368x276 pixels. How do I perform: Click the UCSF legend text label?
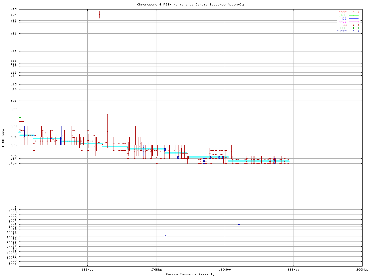(342, 28)
